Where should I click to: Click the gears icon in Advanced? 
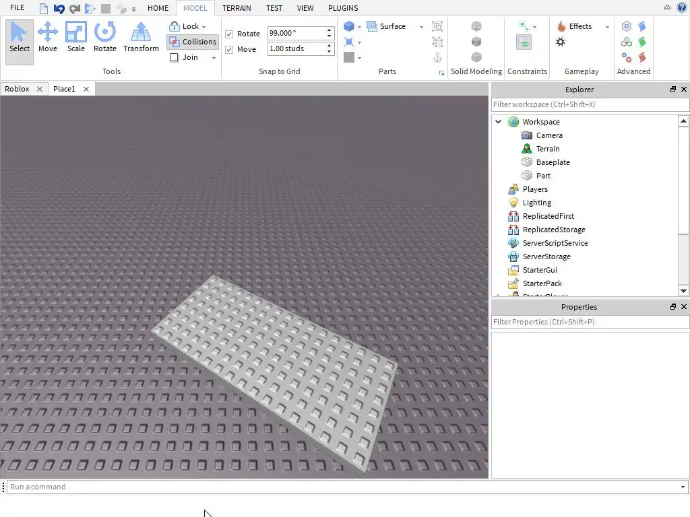pyautogui.click(x=626, y=57)
